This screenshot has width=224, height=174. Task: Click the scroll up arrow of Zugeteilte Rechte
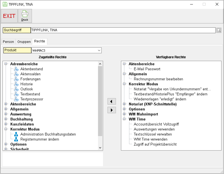(100, 64)
